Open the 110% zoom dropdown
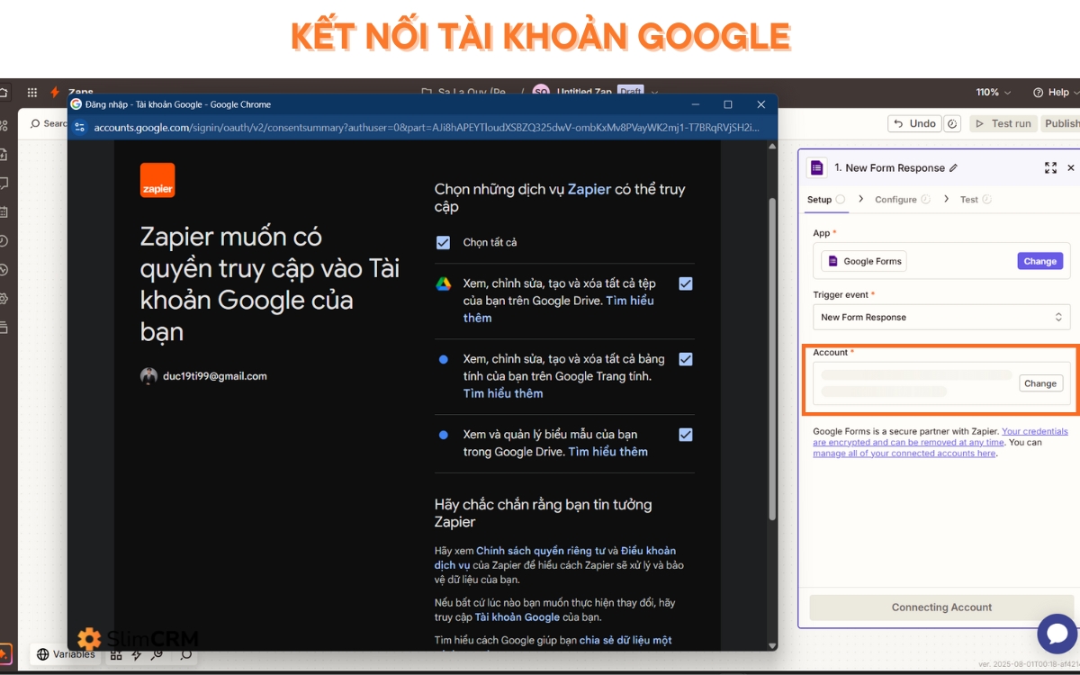 coord(994,92)
